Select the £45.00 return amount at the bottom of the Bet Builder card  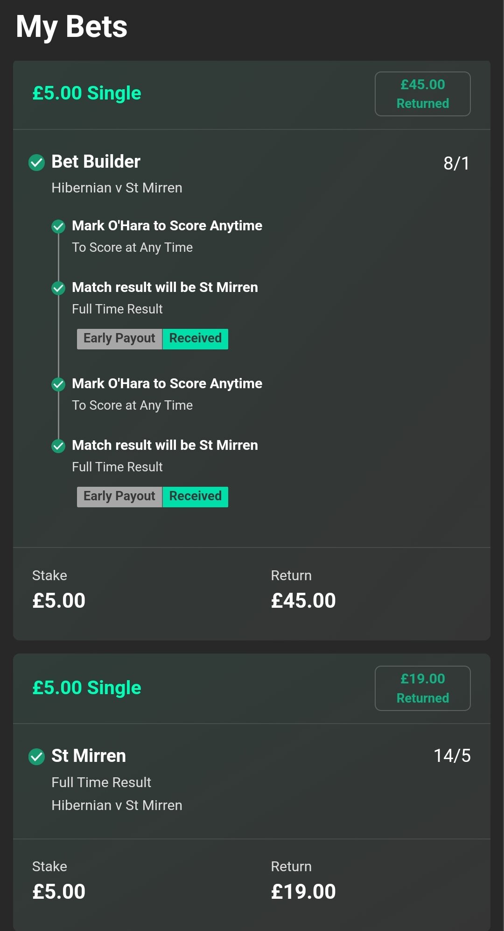pyautogui.click(x=303, y=601)
